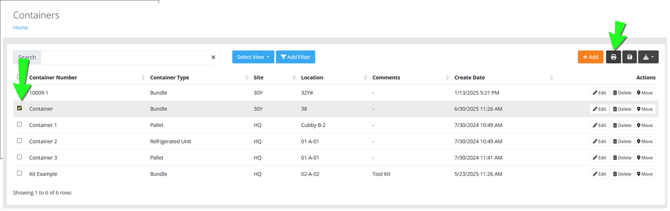Delete the Container 2 row
The image size is (670, 211).
pyautogui.click(x=622, y=142)
